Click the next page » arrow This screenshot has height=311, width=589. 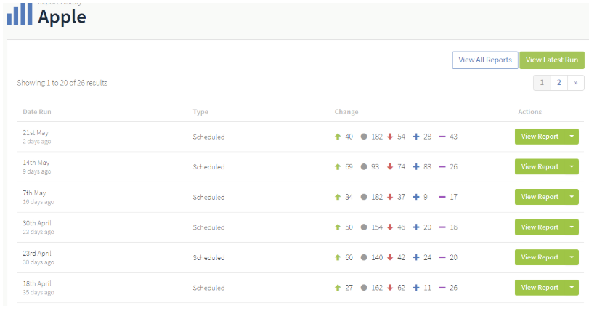coord(576,83)
